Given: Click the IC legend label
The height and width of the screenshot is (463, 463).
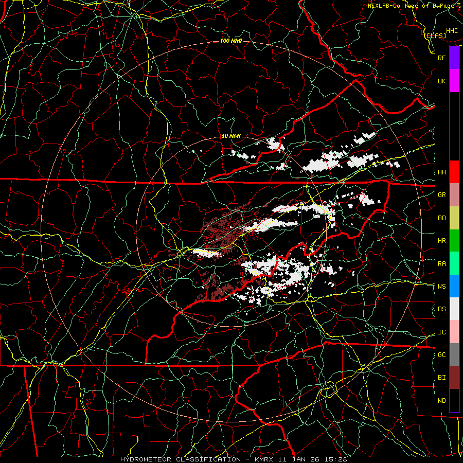Looking at the screenshot, I should click(x=441, y=332).
